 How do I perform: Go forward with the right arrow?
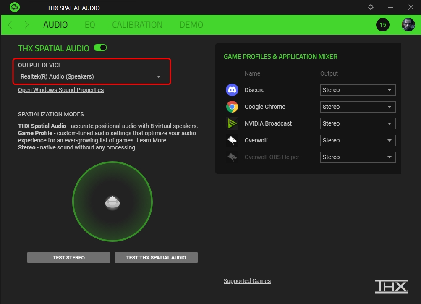(26, 25)
